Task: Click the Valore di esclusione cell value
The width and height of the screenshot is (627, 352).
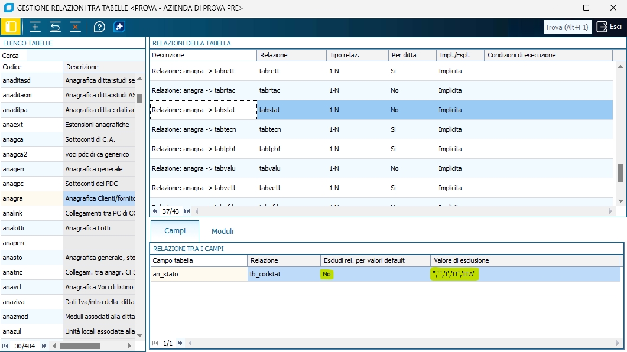Action: [454, 274]
